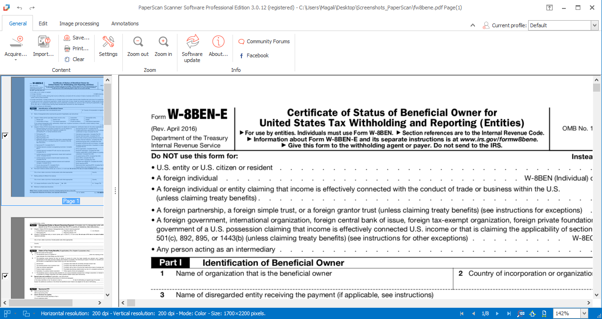Click the Import icon
602x319 pixels.
point(43,47)
